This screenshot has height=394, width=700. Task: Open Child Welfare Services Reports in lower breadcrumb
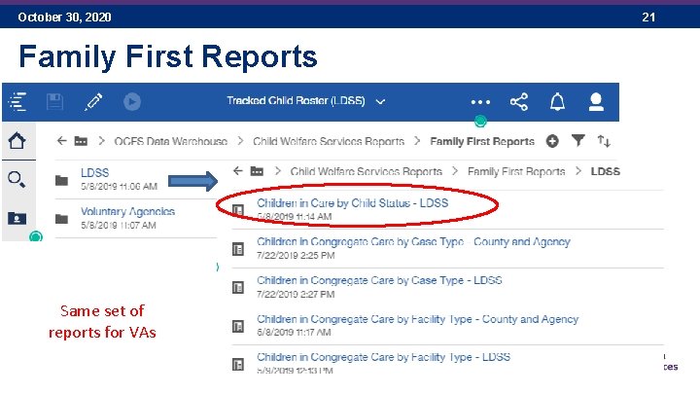(367, 171)
